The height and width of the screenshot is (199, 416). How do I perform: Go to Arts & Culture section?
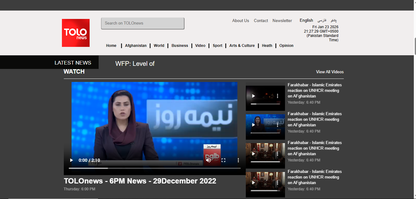tap(242, 46)
